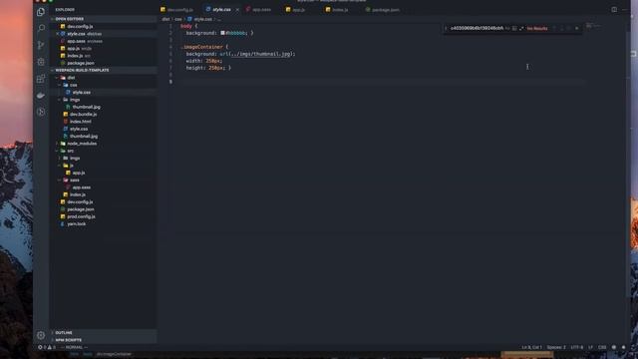Click the dist breadcrumb above the editor
The width and height of the screenshot is (638, 359).
[x=165, y=19]
